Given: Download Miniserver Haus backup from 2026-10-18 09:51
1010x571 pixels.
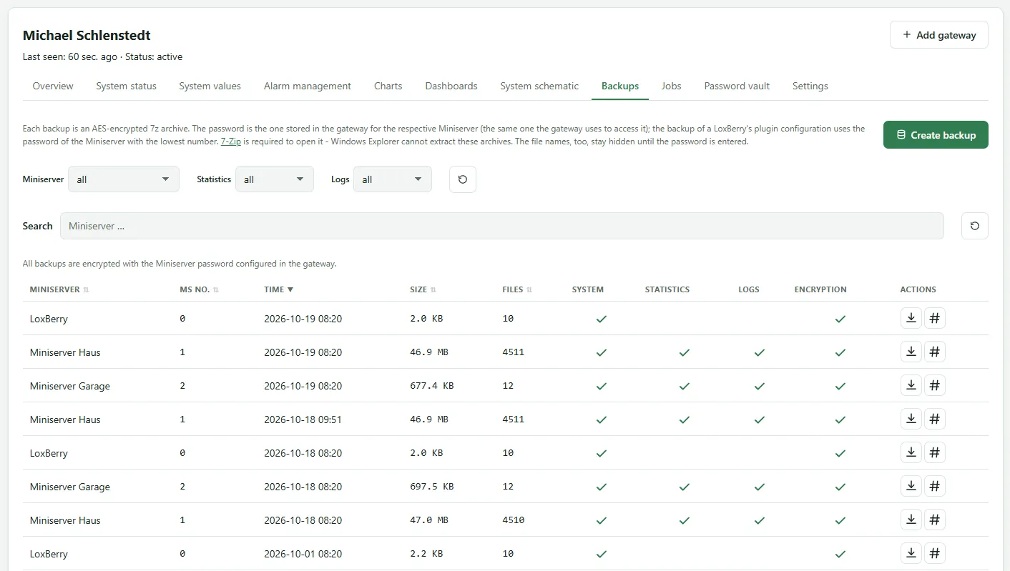Looking at the screenshot, I should 911,419.
